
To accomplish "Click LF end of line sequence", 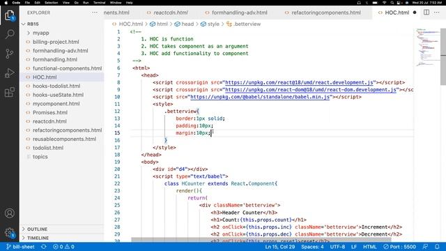I will 354,247.
